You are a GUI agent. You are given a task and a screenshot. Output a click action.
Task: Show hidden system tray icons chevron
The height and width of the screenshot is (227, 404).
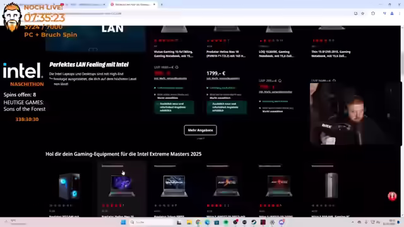[352, 222]
